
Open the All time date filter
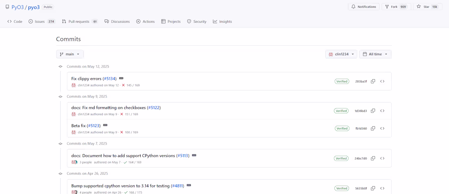(375, 54)
